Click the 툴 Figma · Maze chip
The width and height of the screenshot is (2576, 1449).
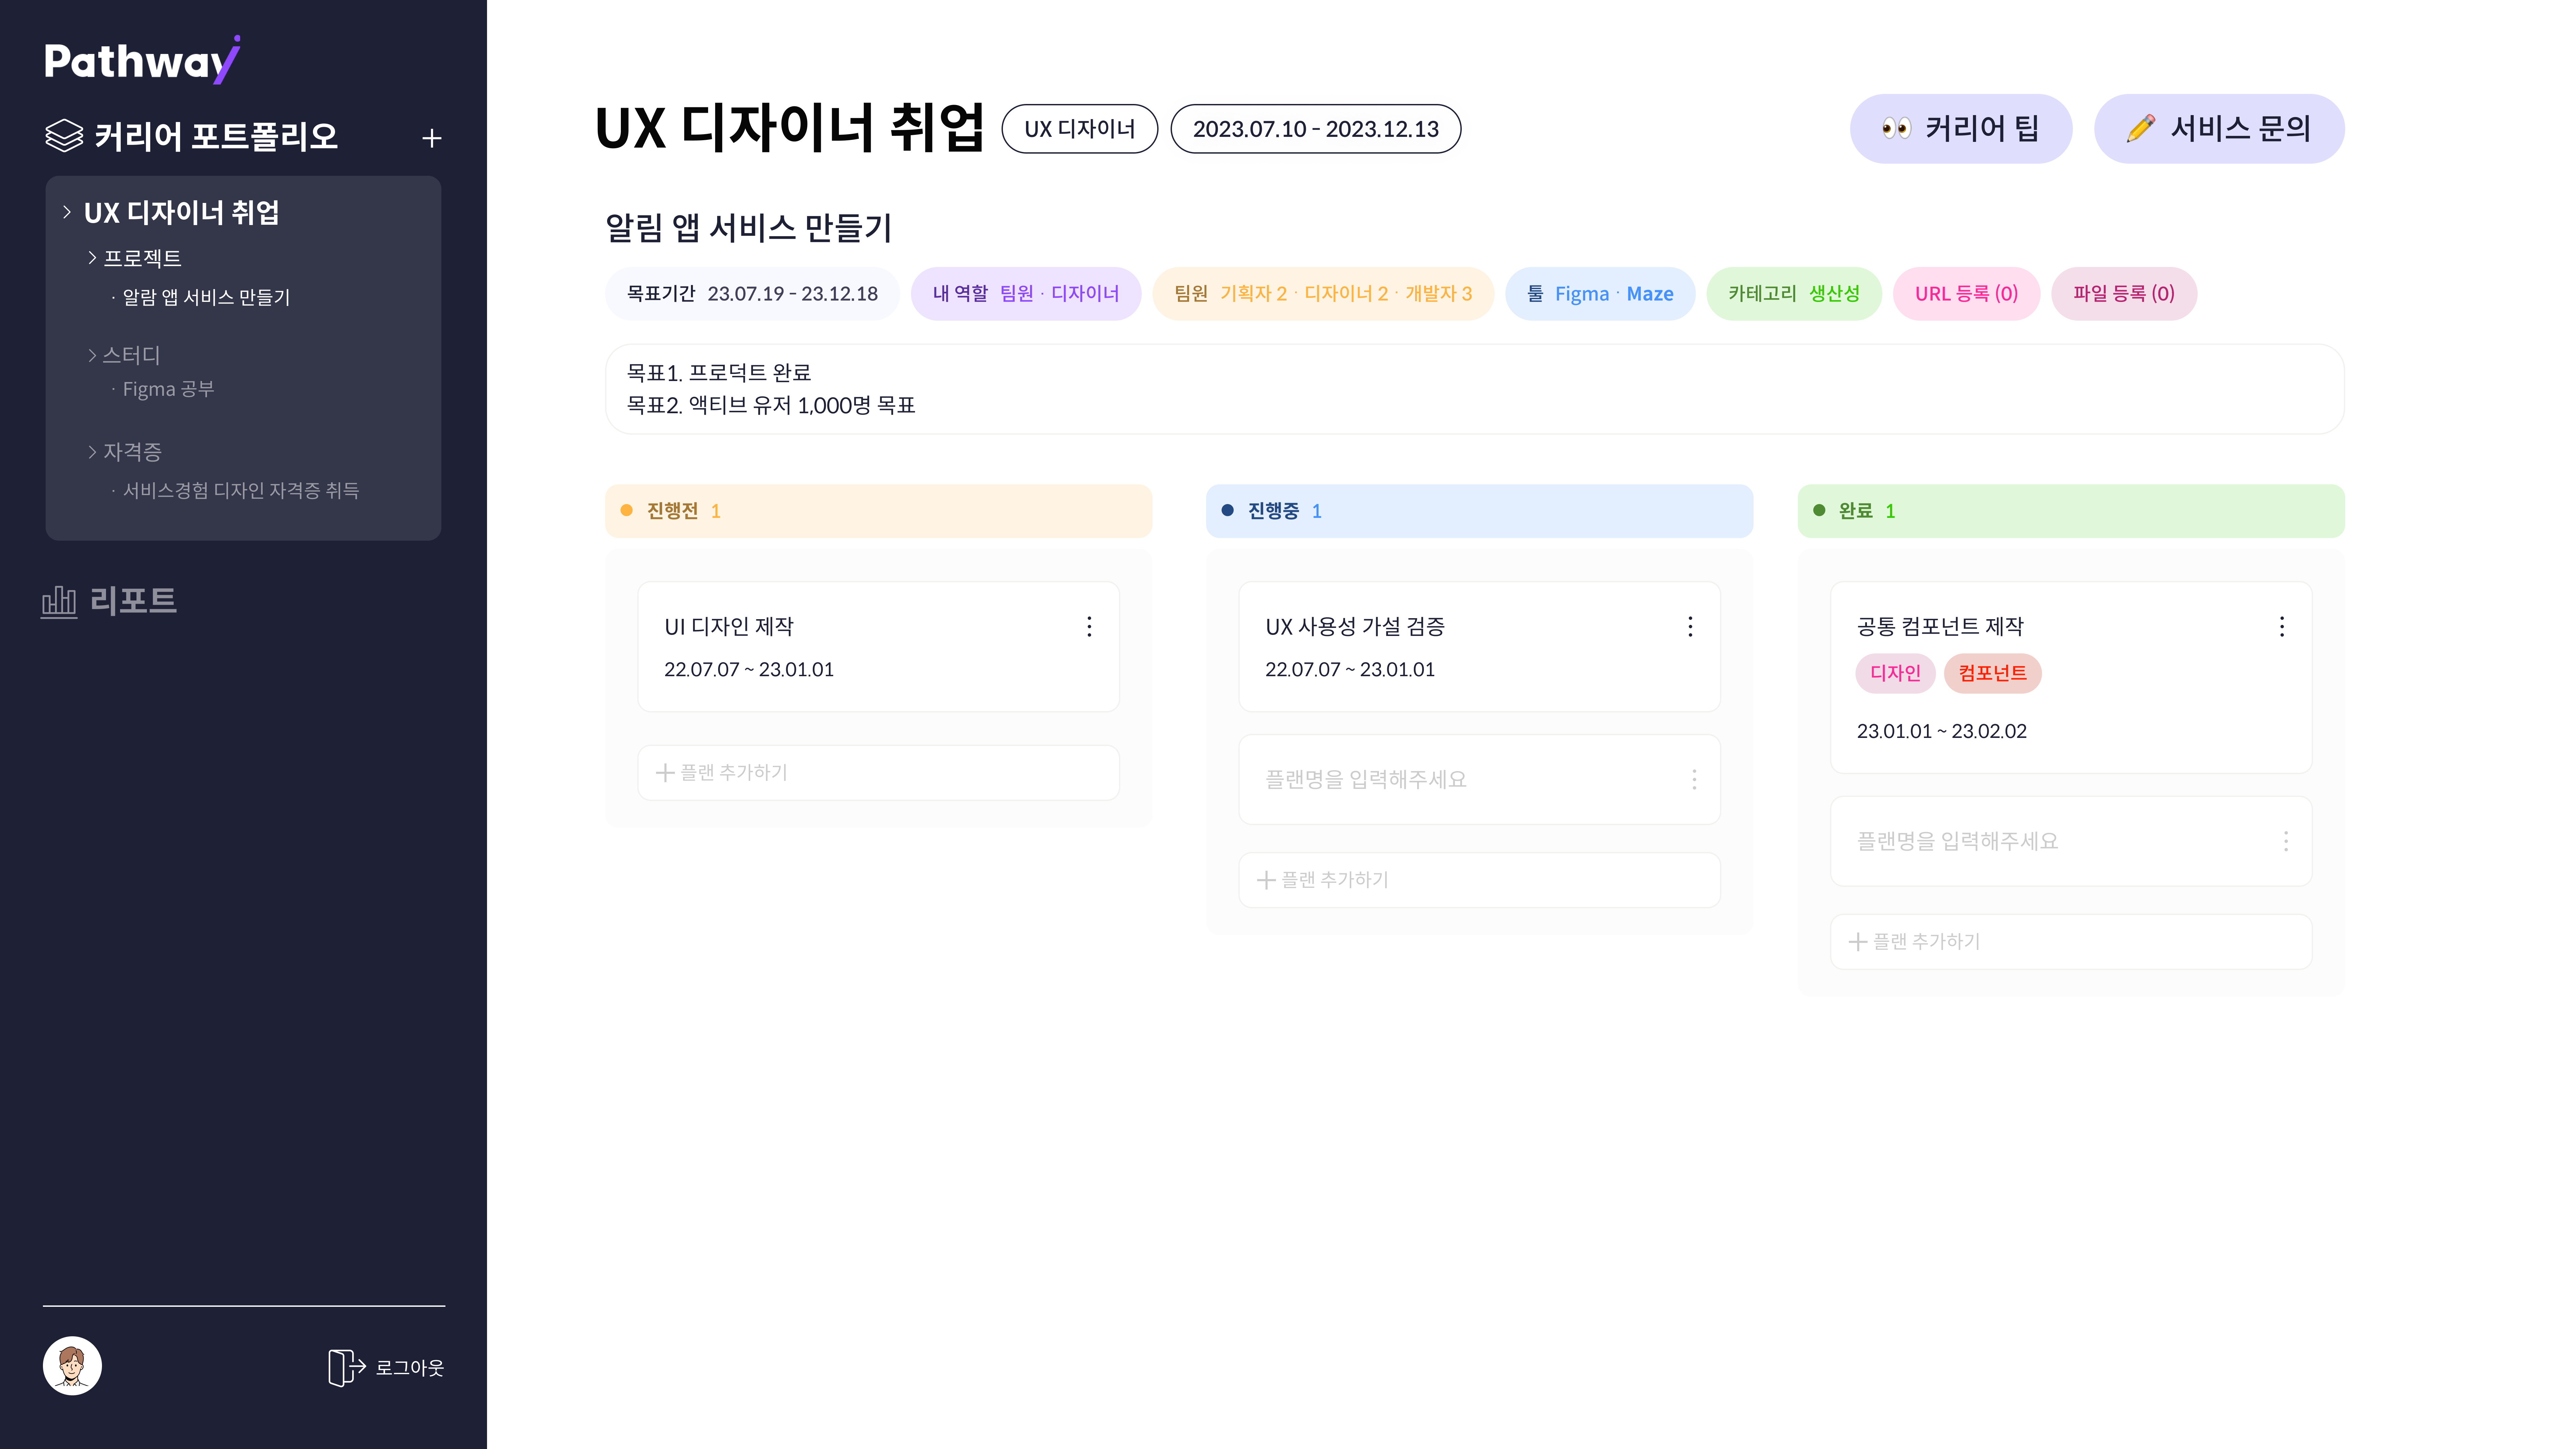1600,294
